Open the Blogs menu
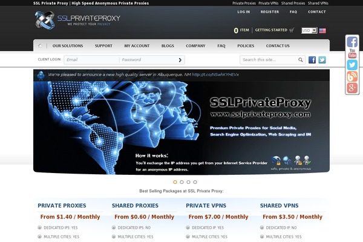363x242 pixels. pos(168,46)
